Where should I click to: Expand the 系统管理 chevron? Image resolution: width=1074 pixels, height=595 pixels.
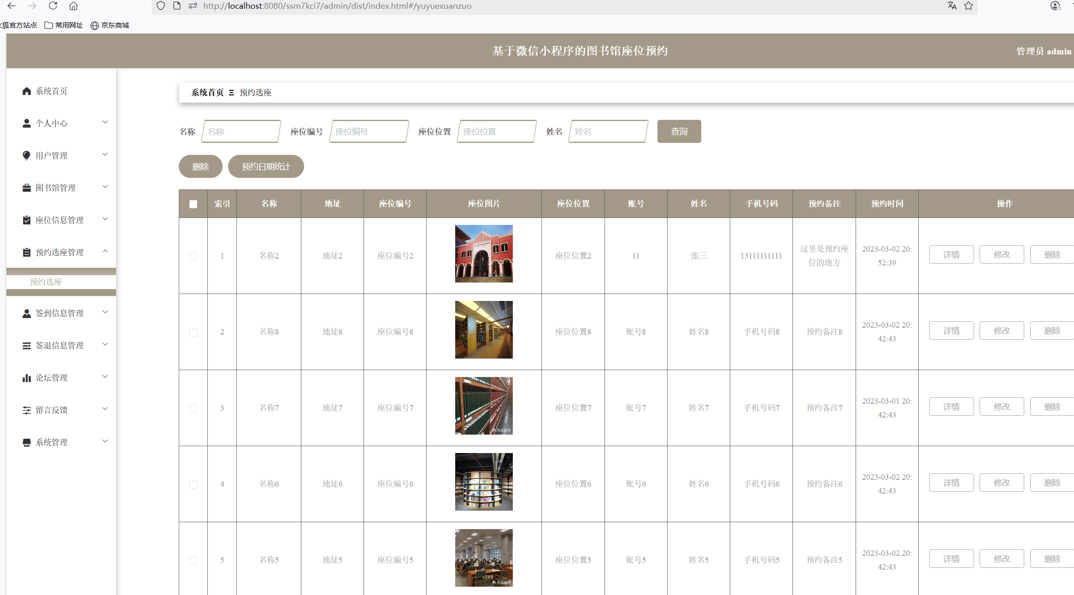[x=105, y=442]
